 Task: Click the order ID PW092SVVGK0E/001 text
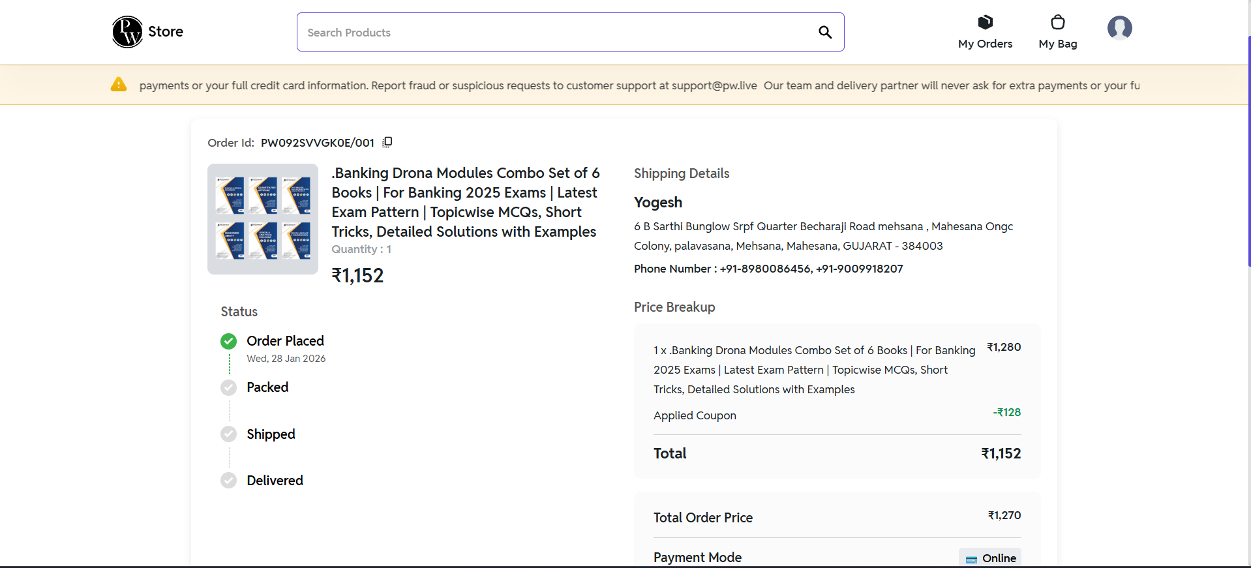pyautogui.click(x=318, y=143)
